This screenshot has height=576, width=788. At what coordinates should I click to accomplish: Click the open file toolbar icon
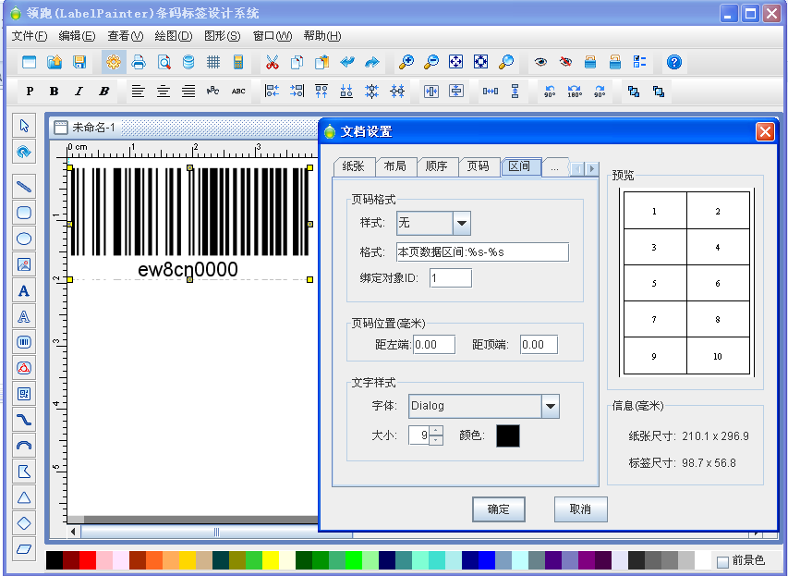coord(55,62)
